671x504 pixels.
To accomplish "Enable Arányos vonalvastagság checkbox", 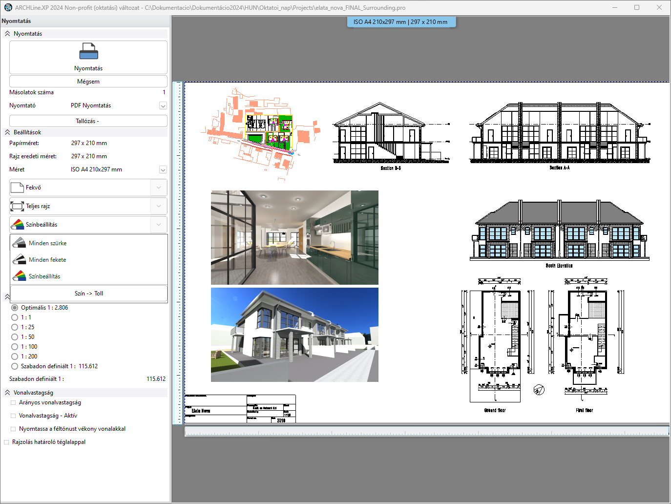I will [13, 403].
